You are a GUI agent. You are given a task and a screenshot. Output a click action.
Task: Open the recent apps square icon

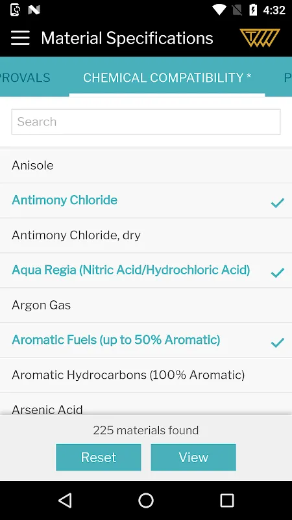coord(227,500)
